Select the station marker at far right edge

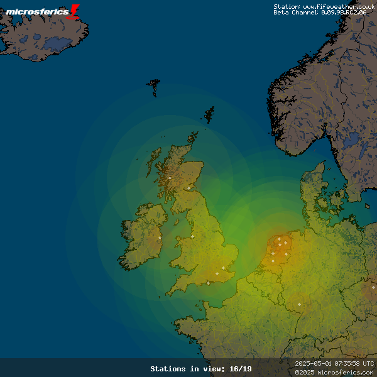(x=373, y=288)
